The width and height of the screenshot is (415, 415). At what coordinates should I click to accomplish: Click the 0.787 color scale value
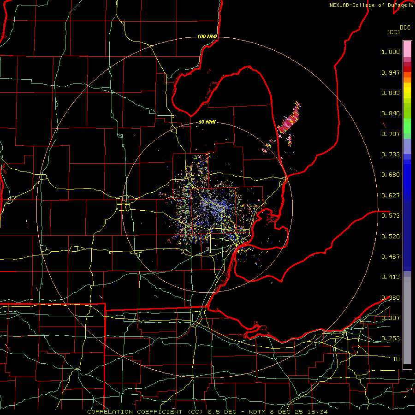(391, 134)
